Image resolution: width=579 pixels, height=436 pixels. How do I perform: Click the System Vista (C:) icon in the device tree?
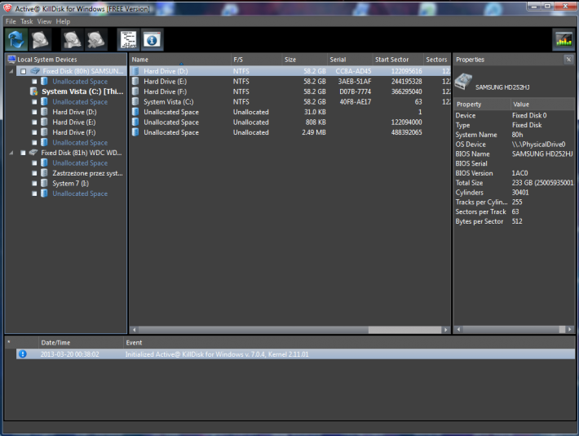(34, 91)
